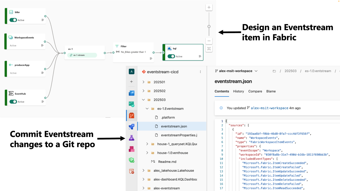Click code line 17 ItemReadSucceeded entry

tap(273, 188)
